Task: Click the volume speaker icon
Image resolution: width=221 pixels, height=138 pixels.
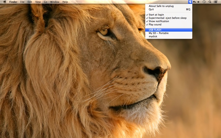Action: click(199, 2)
